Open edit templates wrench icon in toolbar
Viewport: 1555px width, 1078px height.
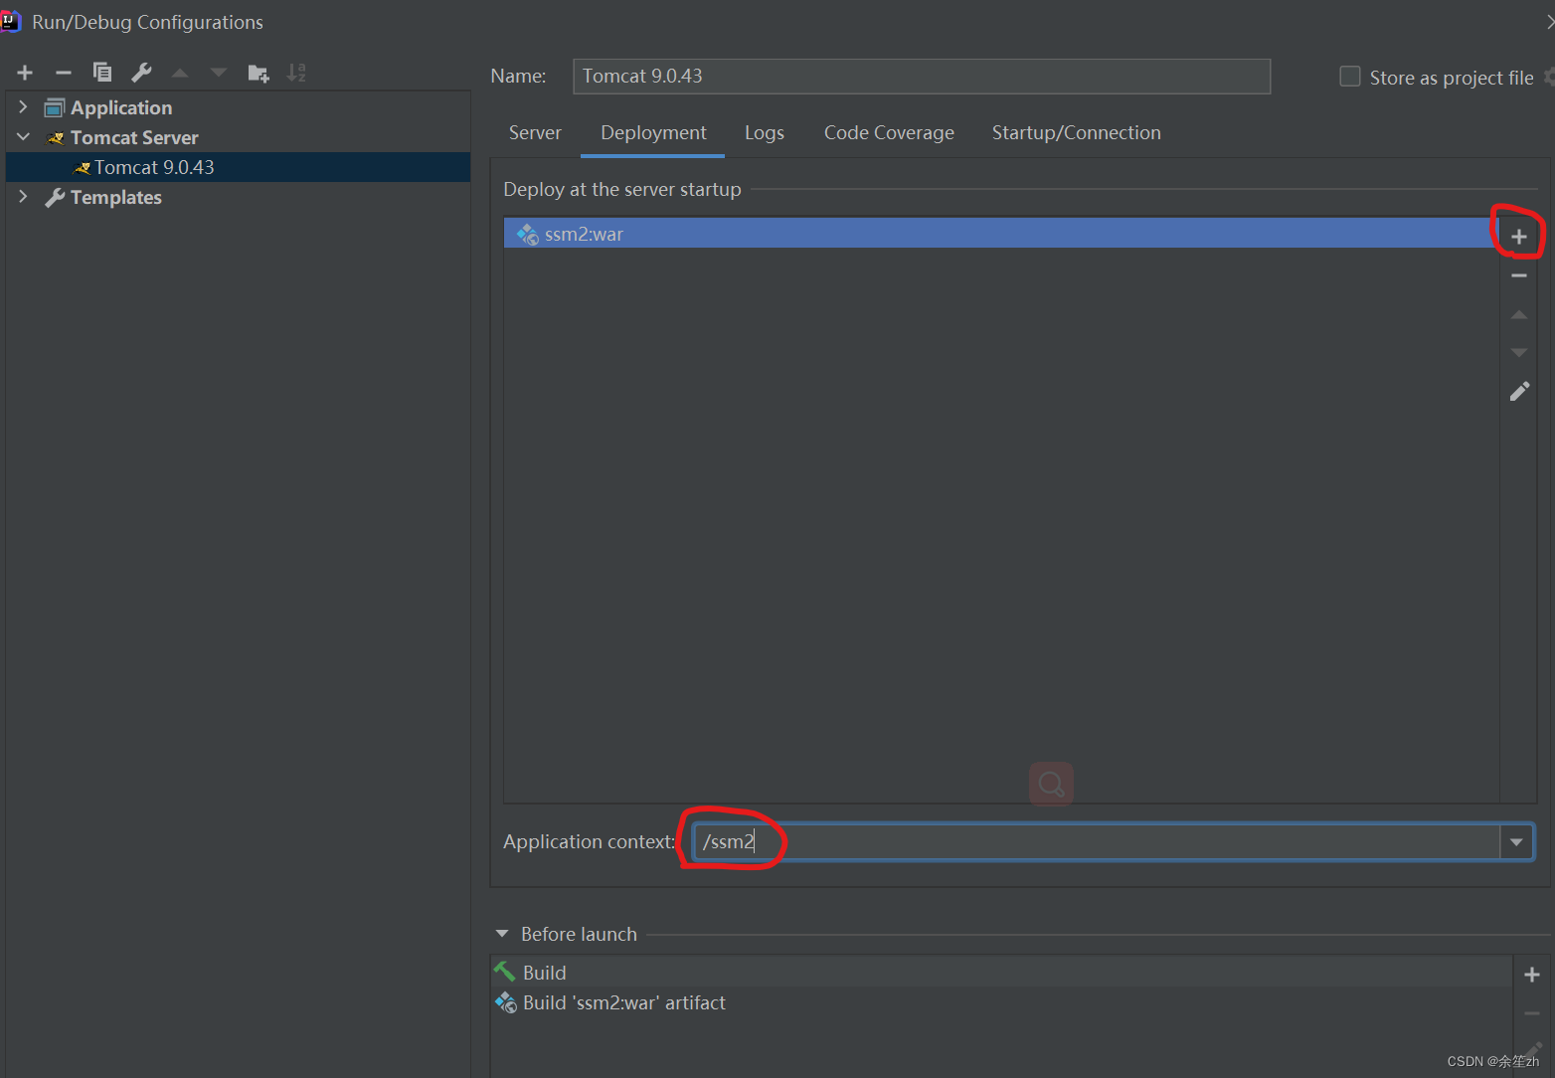(x=141, y=73)
